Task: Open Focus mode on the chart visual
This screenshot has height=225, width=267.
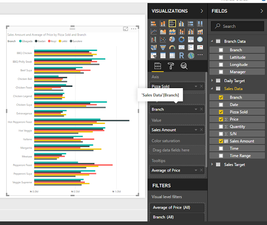Action: [x=126, y=29]
